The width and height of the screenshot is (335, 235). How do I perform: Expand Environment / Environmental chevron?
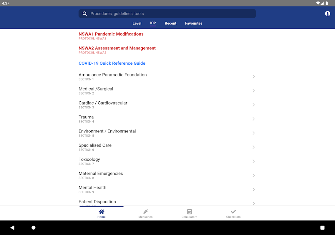point(253,133)
